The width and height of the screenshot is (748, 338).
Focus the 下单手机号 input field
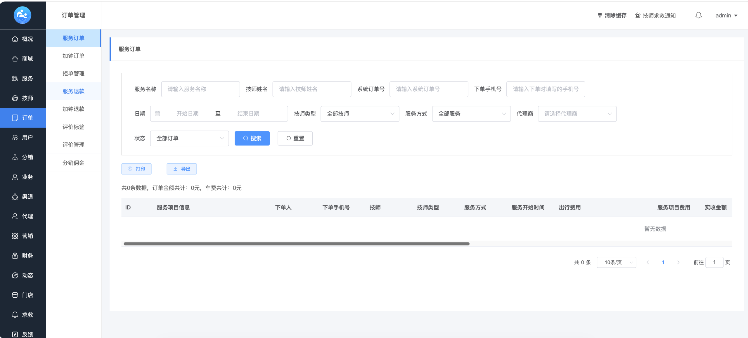tap(546, 89)
